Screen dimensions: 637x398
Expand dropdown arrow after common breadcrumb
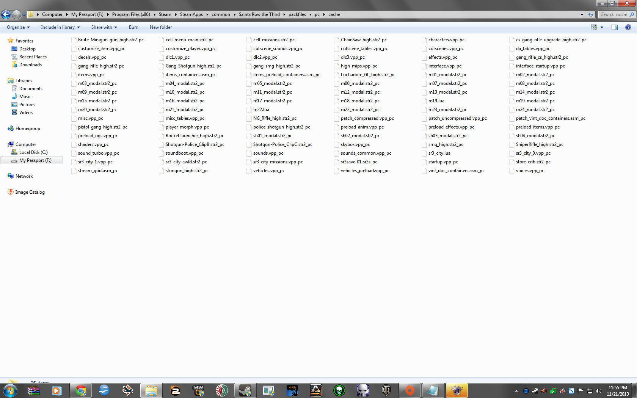pos(234,14)
